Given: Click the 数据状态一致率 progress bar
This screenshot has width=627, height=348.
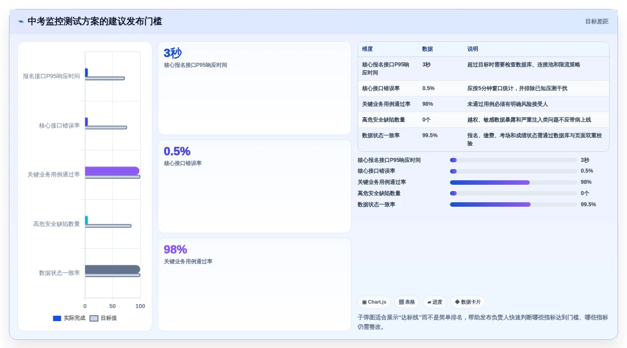Looking at the screenshot, I should (514, 204).
